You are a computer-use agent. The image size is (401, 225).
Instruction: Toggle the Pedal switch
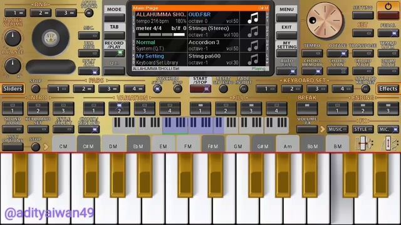[x=388, y=33]
